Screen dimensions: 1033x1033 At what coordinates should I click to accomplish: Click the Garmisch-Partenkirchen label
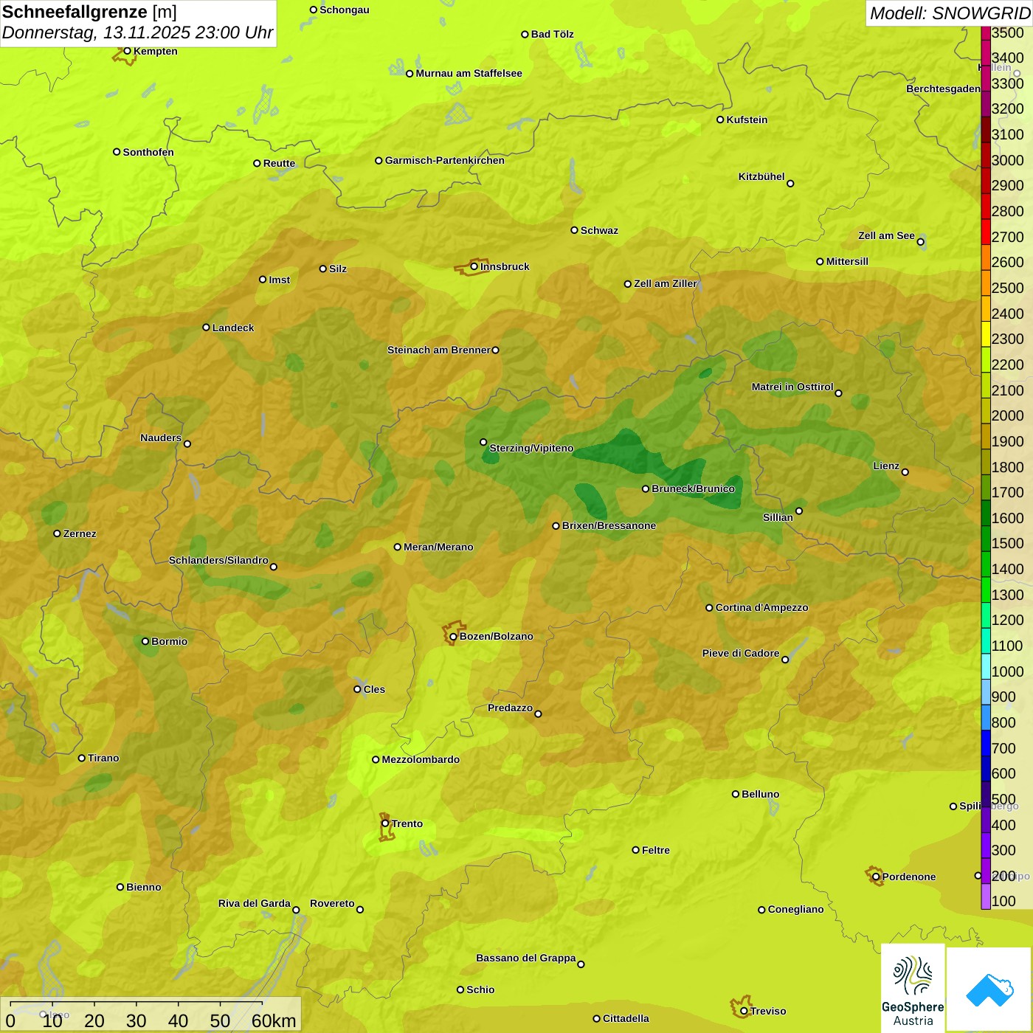pos(445,160)
